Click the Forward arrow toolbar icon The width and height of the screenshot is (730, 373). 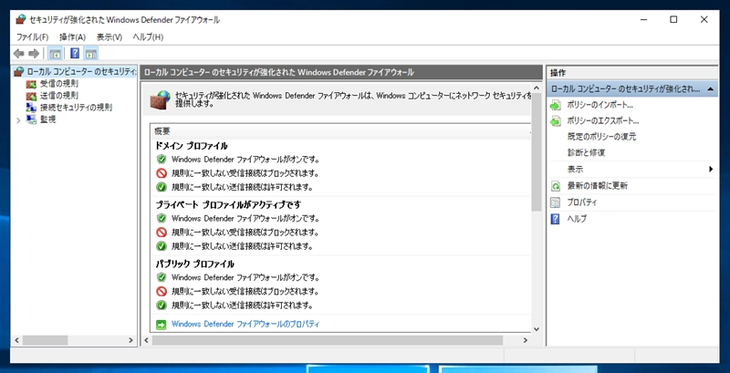click(x=34, y=54)
